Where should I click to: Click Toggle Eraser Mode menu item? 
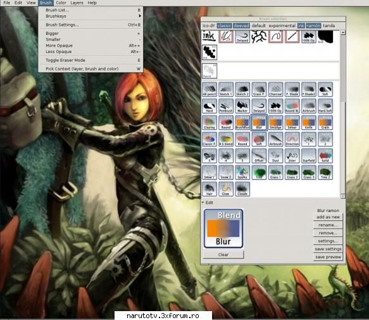tap(91, 60)
